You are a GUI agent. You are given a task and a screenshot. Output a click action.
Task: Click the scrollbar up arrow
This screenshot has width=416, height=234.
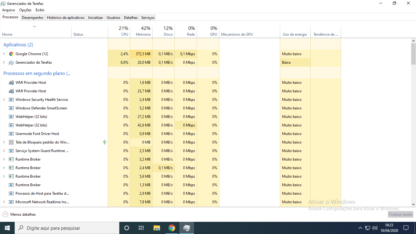click(x=413, y=41)
